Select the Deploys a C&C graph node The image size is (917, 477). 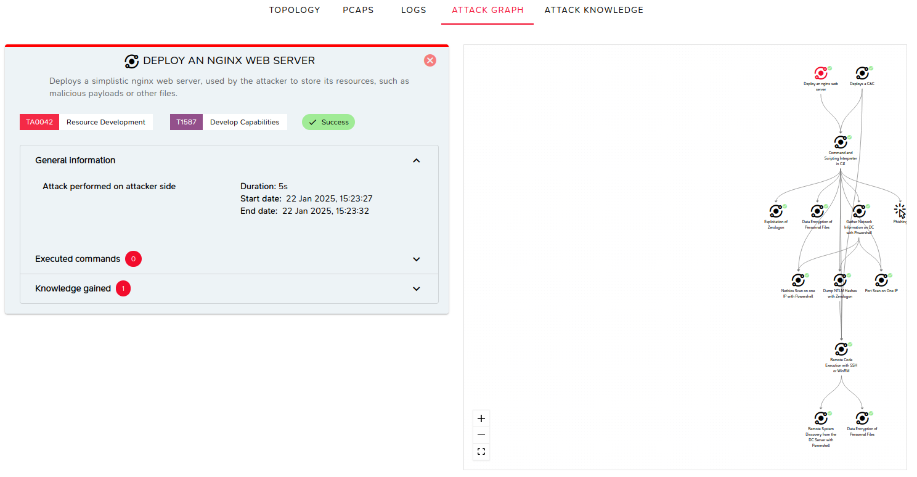862,73
